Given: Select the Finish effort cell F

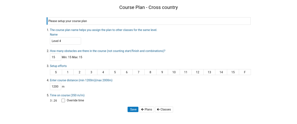Looking at the screenshot, I should click(x=245, y=72).
